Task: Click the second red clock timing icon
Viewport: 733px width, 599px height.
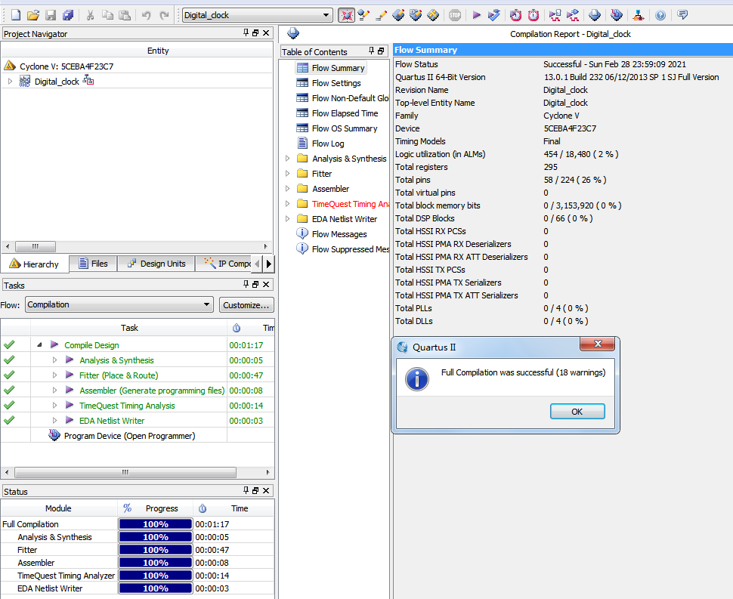Action: tap(534, 15)
